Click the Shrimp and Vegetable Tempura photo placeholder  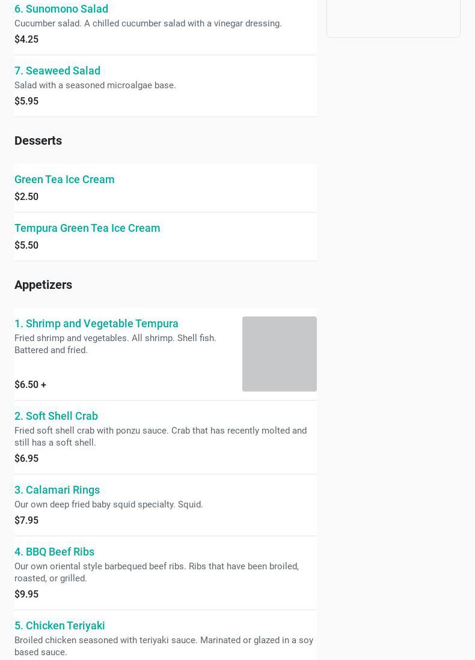click(x=279, y=354)
